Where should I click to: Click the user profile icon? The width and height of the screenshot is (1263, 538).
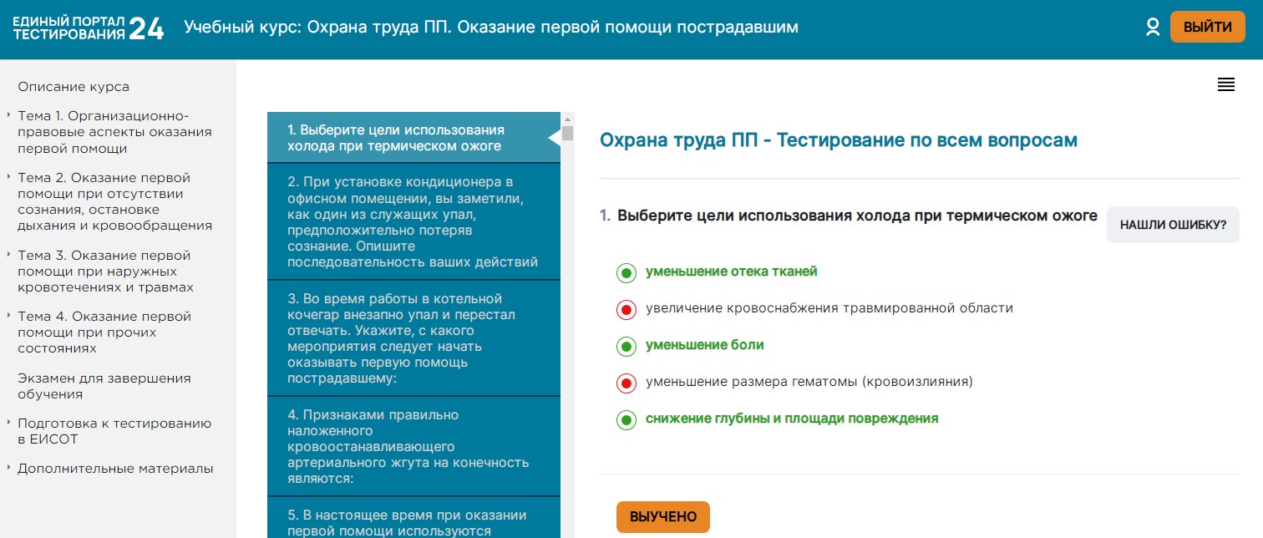(1153, 28)
